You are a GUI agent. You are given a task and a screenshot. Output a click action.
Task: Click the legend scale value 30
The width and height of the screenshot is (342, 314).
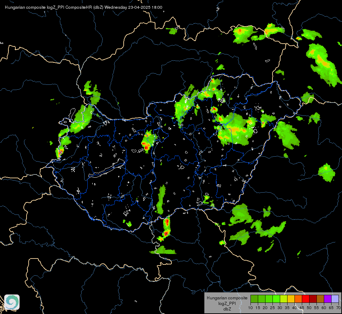[280, 308]
